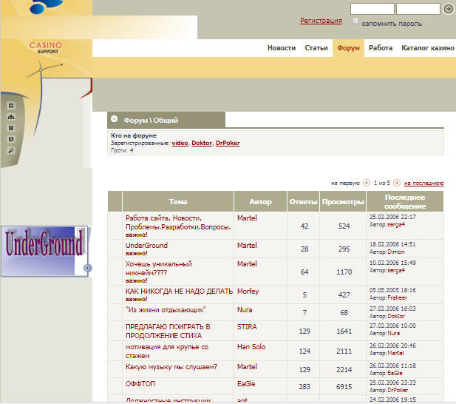Viewport: 456px width, 404px height.
Task: Go to the next page arrow
Action: click(397, 182)
